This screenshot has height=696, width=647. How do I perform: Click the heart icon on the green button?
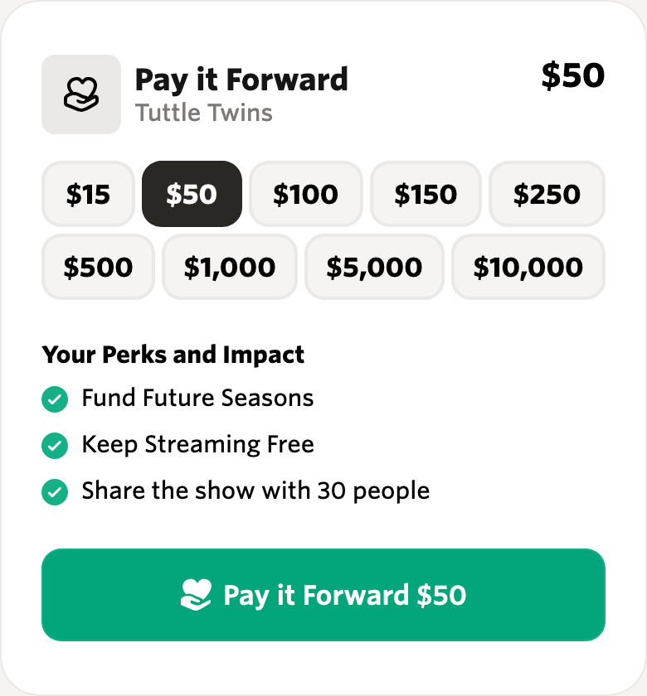pyautogui.click(x=196, y=595)
